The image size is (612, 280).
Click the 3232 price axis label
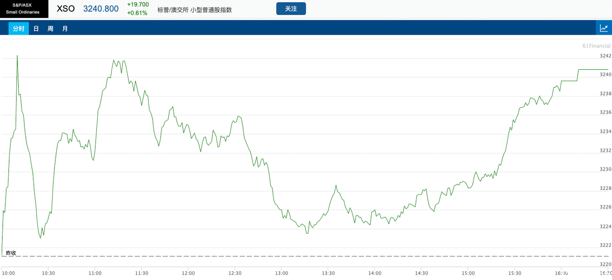[x=606, y=150]
